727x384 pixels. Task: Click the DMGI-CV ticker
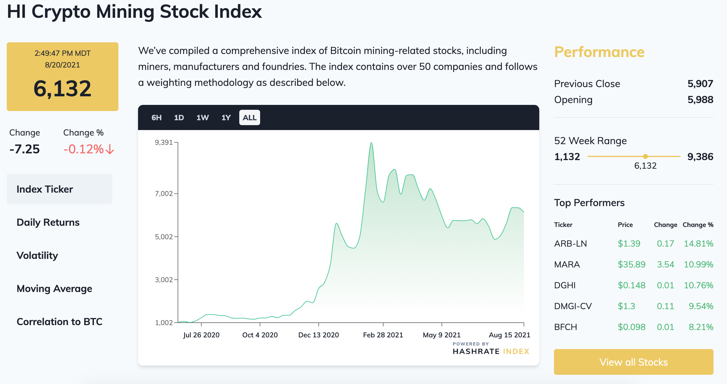573,306
